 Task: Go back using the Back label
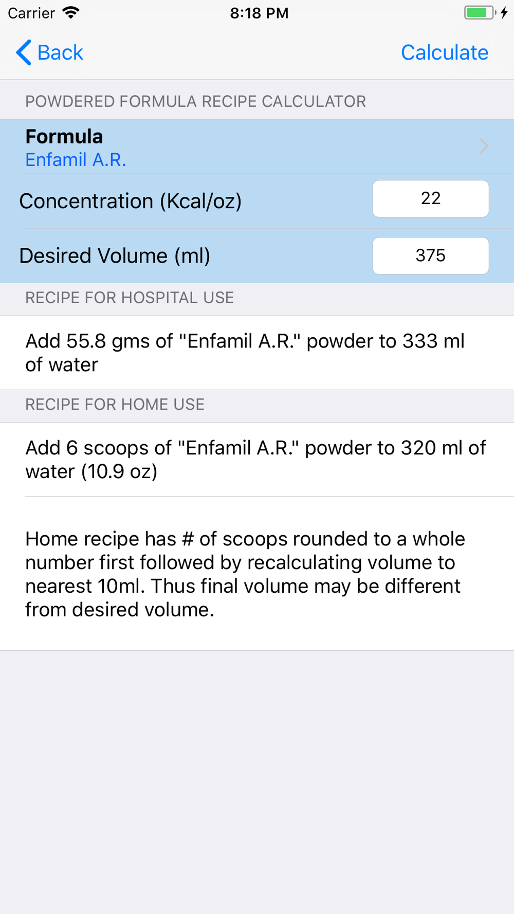(x=60, y=52)
